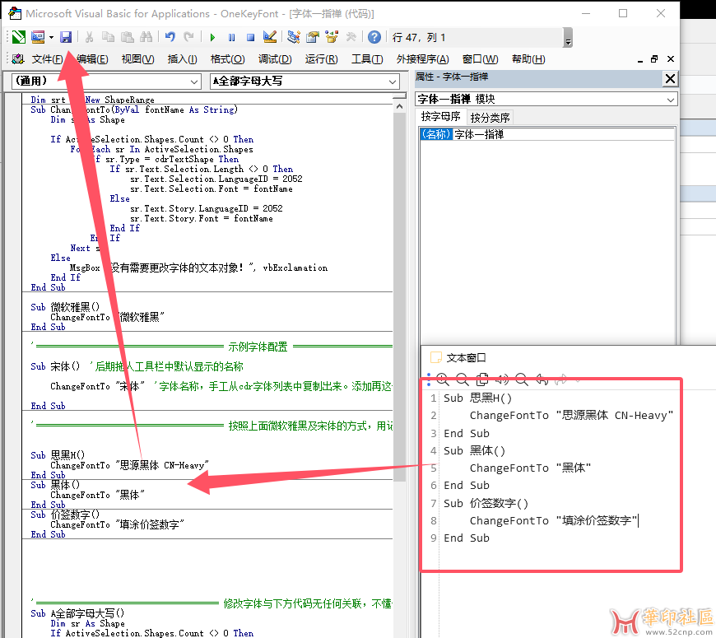Open the 插入(I) menu
This screenshot has width=716, height=638.
tap(182, 59)
